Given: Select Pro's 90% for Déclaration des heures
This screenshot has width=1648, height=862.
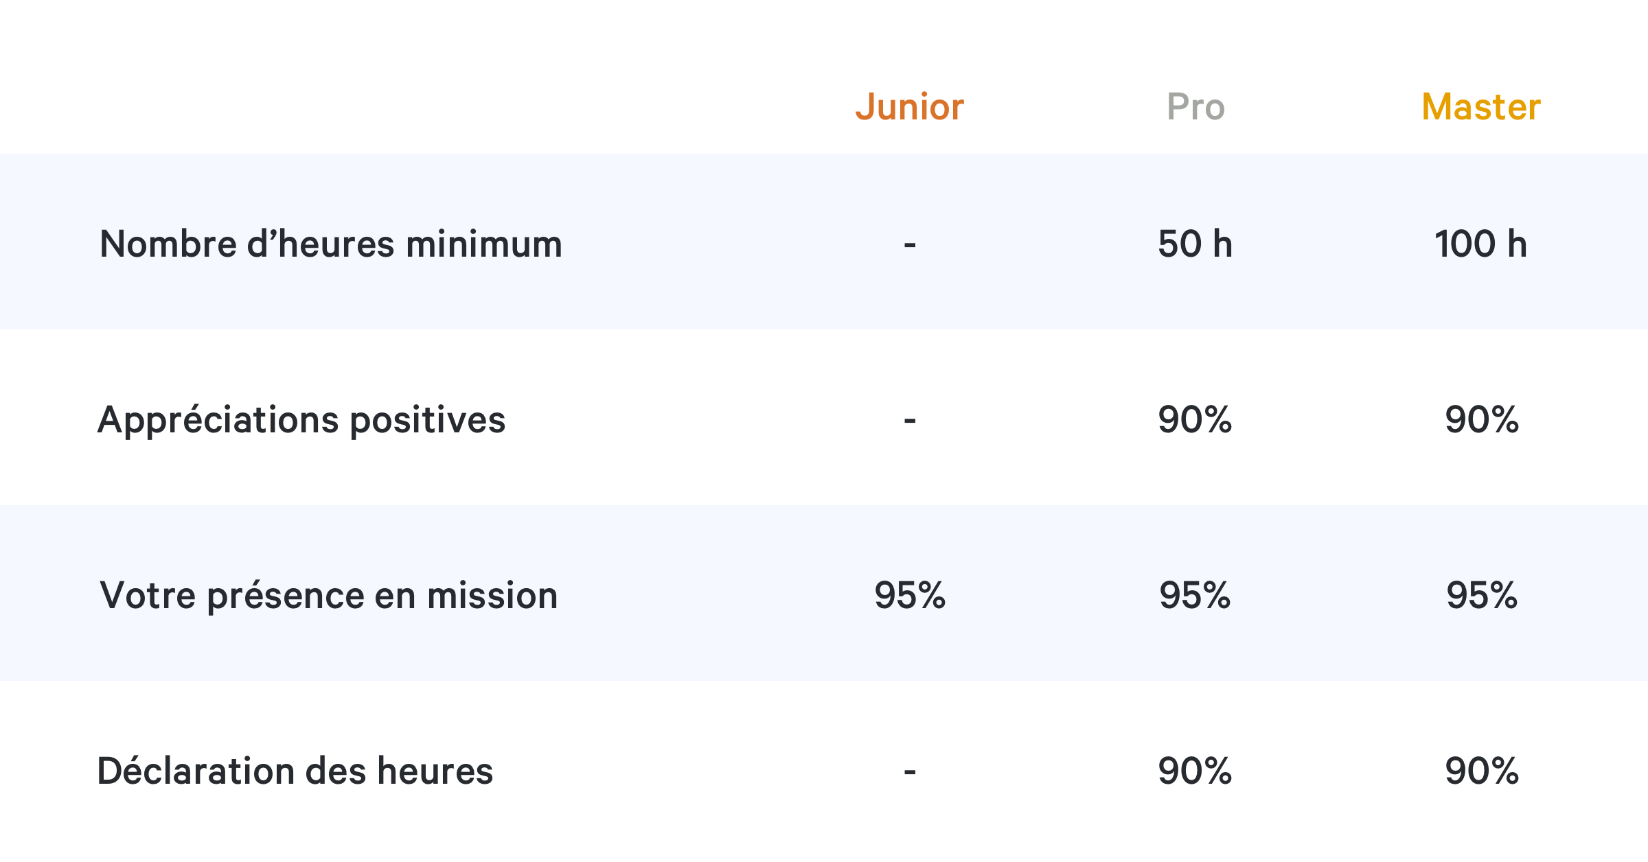Looking at the screenshot, I should coord(1195,771).
